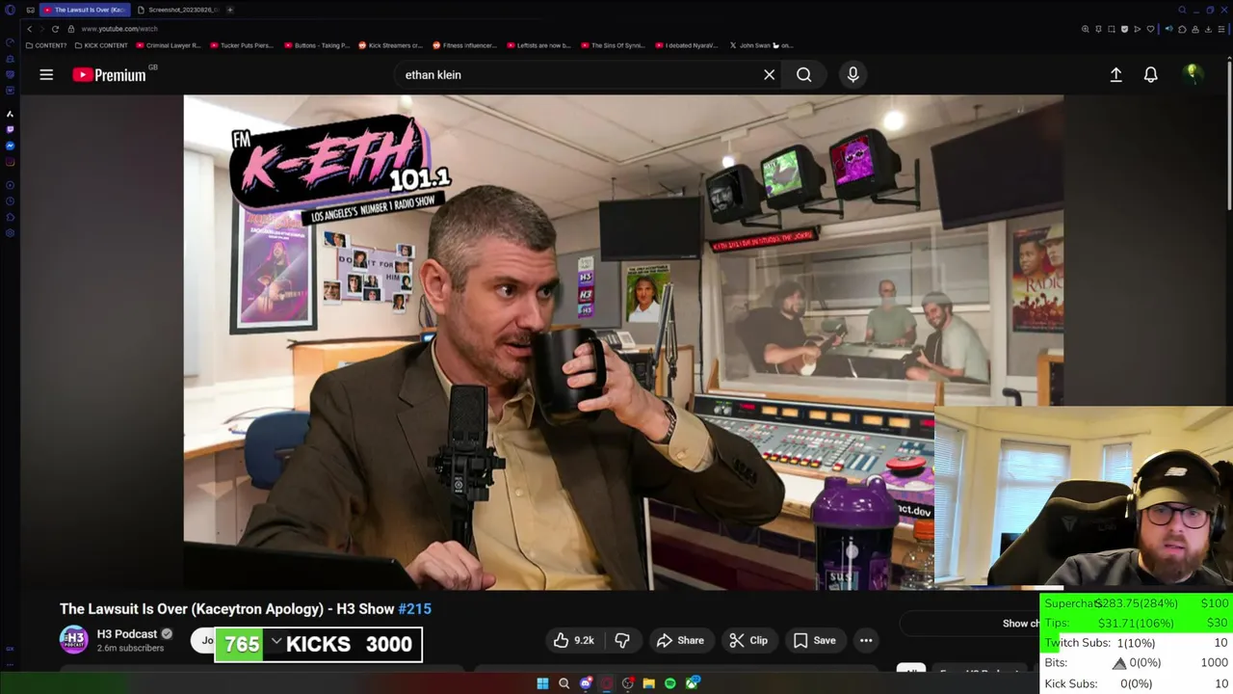Screen dimensions: 1233x694
Task: Bookmark page with the heart icon
Action: click(x=1150, y=29)
